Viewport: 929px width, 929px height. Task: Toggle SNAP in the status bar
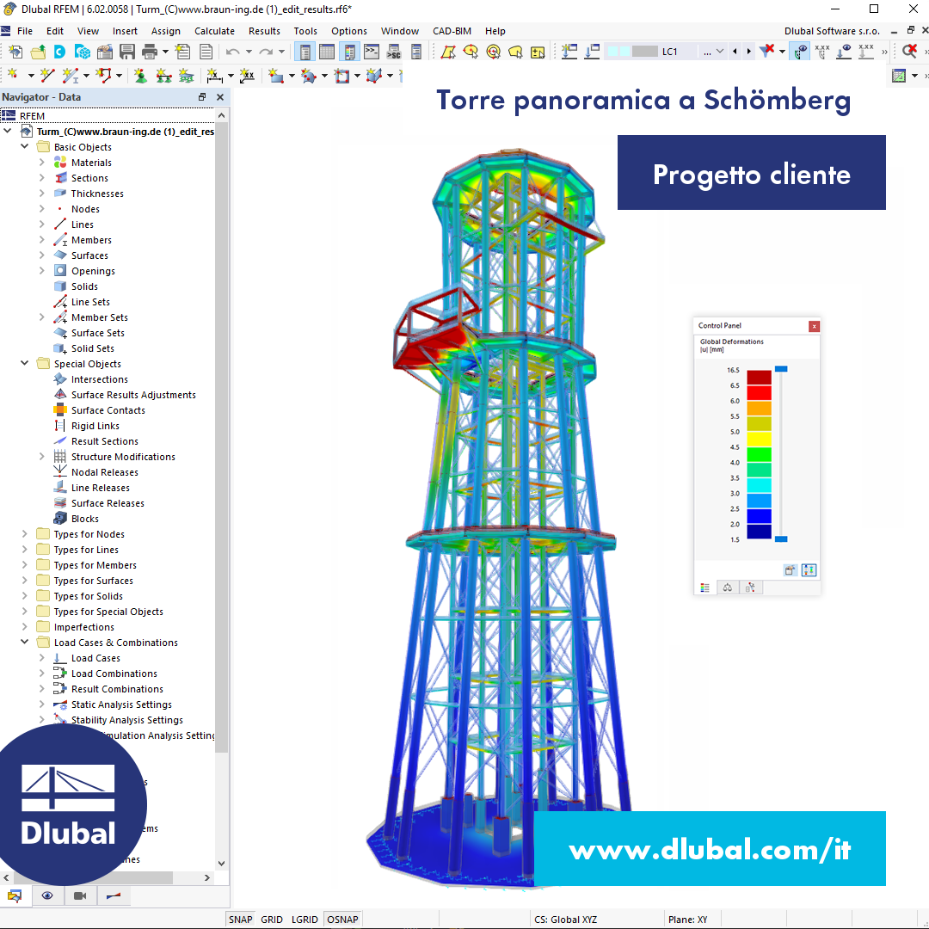tap(241, 919)
